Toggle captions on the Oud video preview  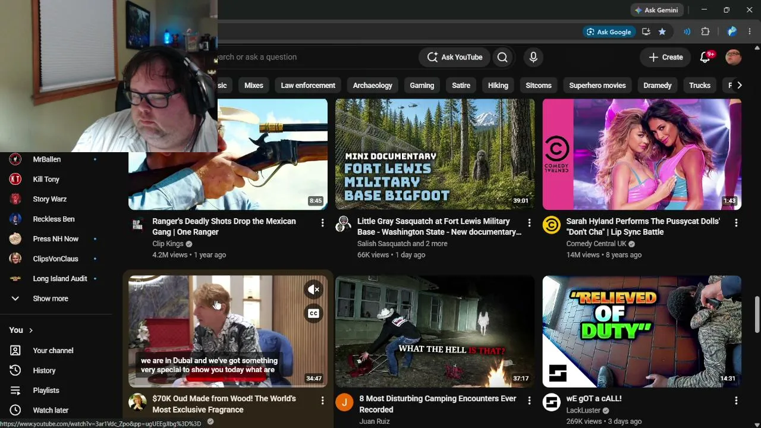pos(314,313)
